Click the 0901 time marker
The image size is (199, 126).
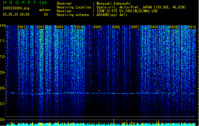[22, 27]
